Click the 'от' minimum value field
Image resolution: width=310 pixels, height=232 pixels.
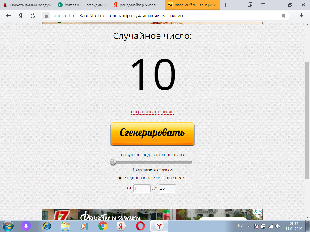[x=142, y=188]
